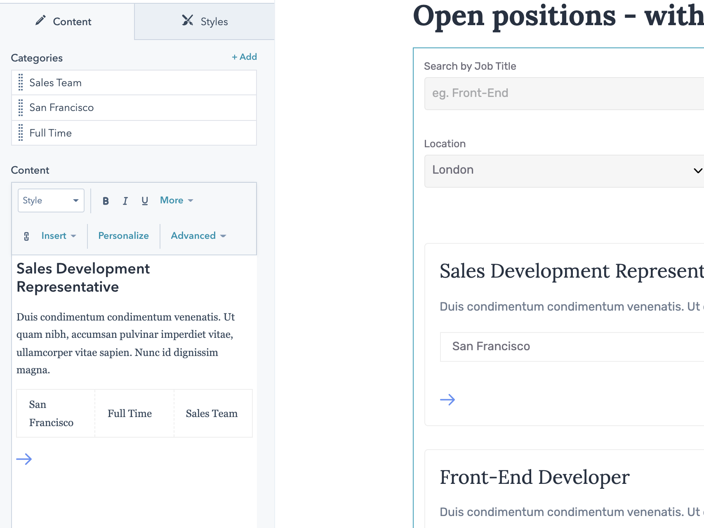The image size is (704, 528).
Task: Select the Full Time category item
Action: point(50,133)
